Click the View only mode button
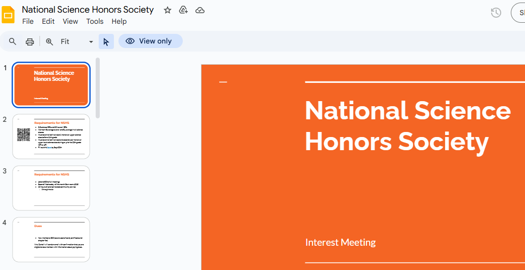Viewport: 525px width, 270px height. [x=150, y=41]
